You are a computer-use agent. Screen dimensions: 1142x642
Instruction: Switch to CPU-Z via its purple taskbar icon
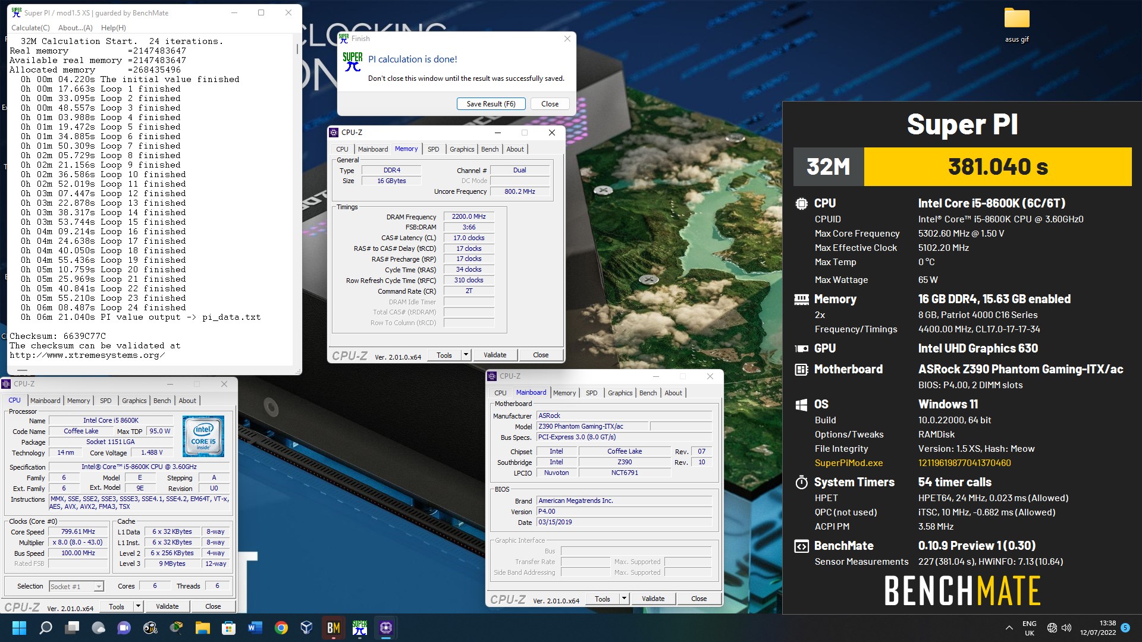(386, 628)
